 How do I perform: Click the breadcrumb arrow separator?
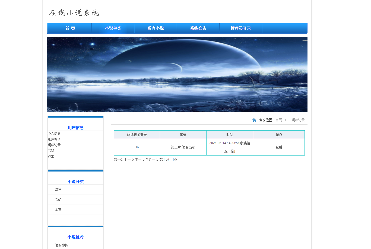[286, 120]
